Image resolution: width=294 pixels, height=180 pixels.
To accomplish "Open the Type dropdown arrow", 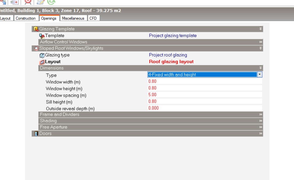I will click(260, 75).
